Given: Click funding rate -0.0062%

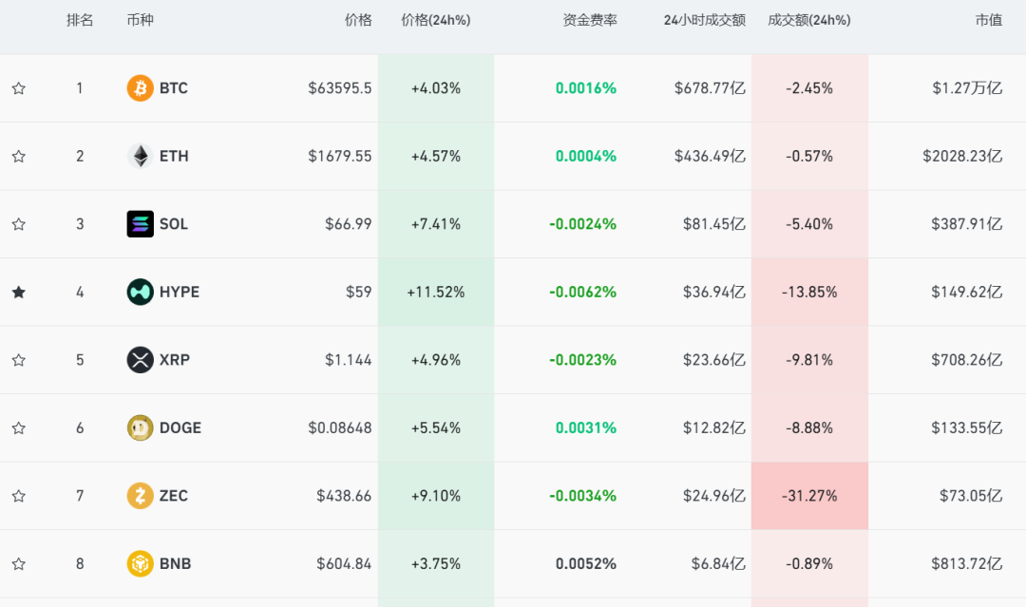Looking at the screenshot, I should (x=582, y=293).
